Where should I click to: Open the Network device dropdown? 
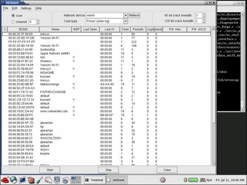126,16
